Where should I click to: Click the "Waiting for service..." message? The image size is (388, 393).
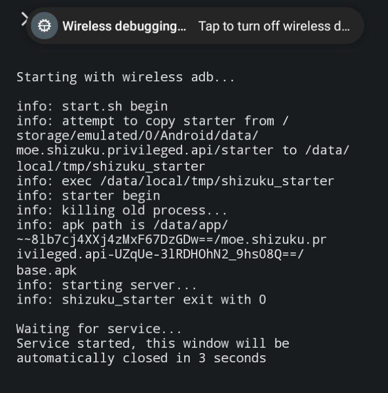pos(99,329)
